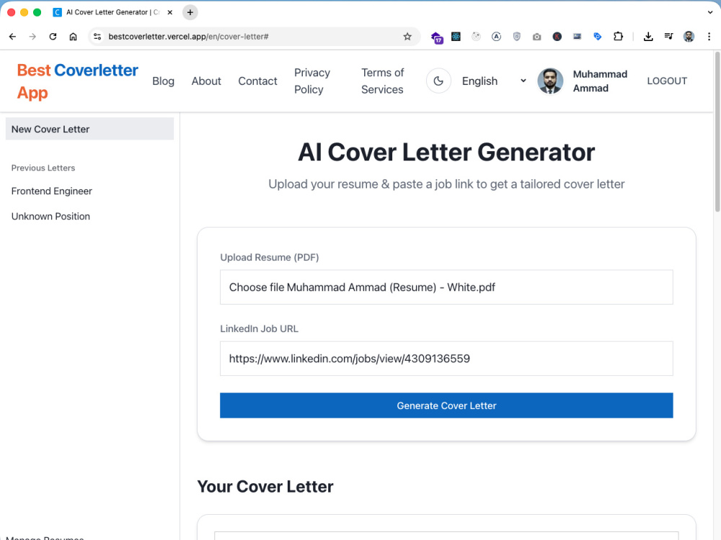The image size is (721, 540).
Task: Open the purple extension with badge 17
Action: click(436, 37)
